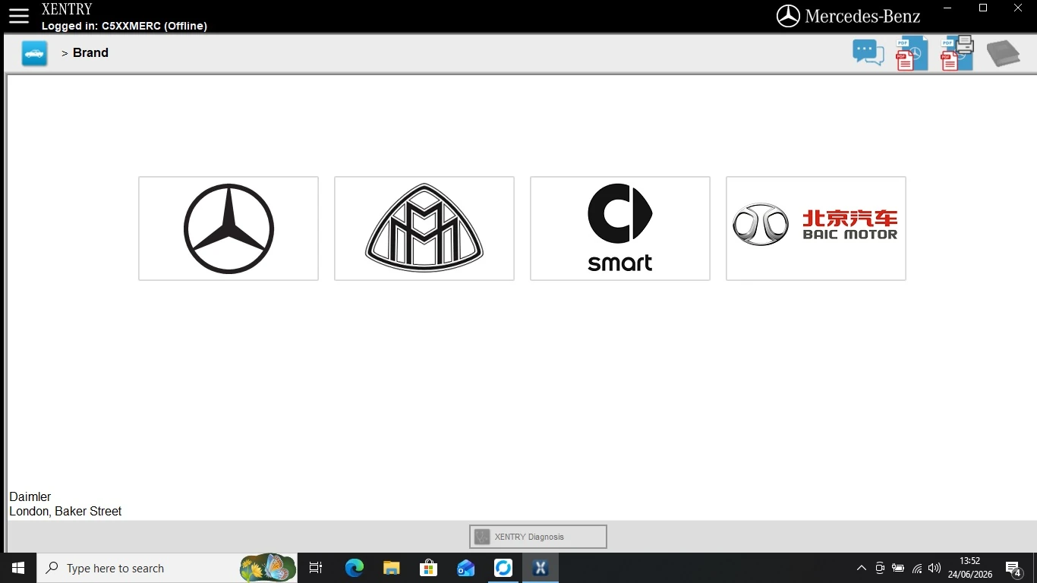Click the meet now camera tray icon
Viewport: 1037px width, 583px height.
[880, 568]
